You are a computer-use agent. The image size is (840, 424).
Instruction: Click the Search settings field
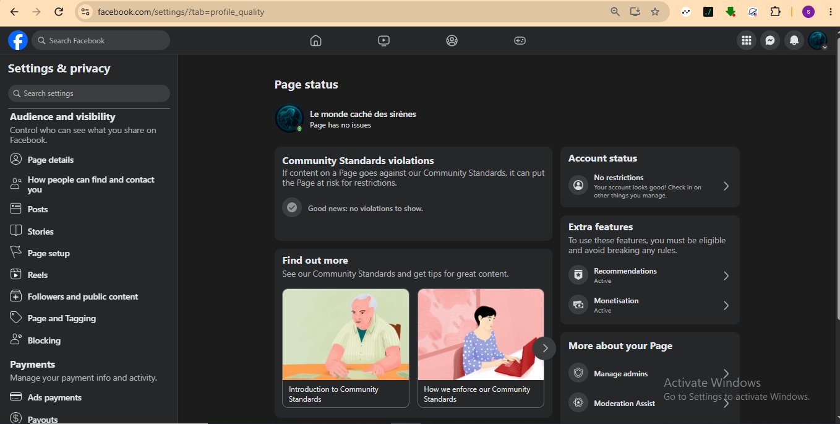(x=89, y=93)
